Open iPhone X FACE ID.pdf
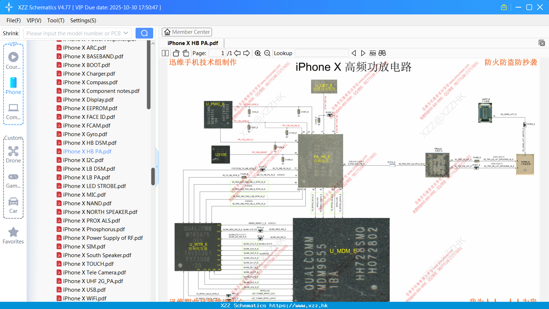 [x=89, y=117]
